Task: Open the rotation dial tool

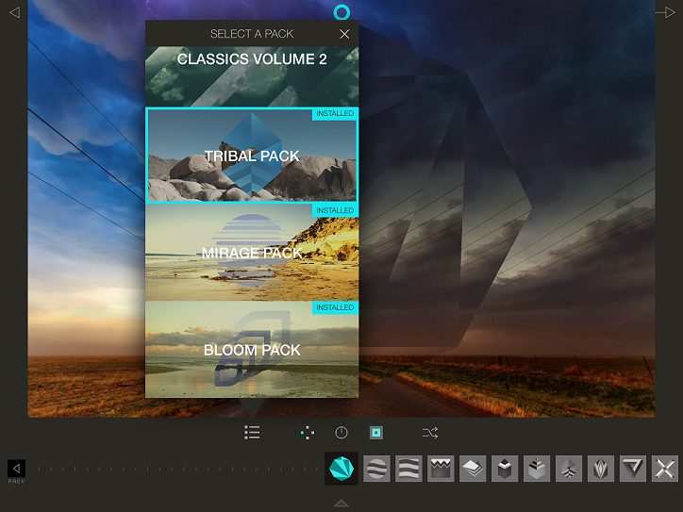Action: (x=341, y=433)
